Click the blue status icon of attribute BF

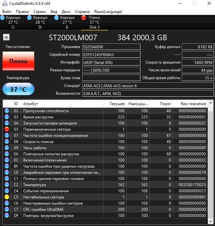[x=7, y=166]
